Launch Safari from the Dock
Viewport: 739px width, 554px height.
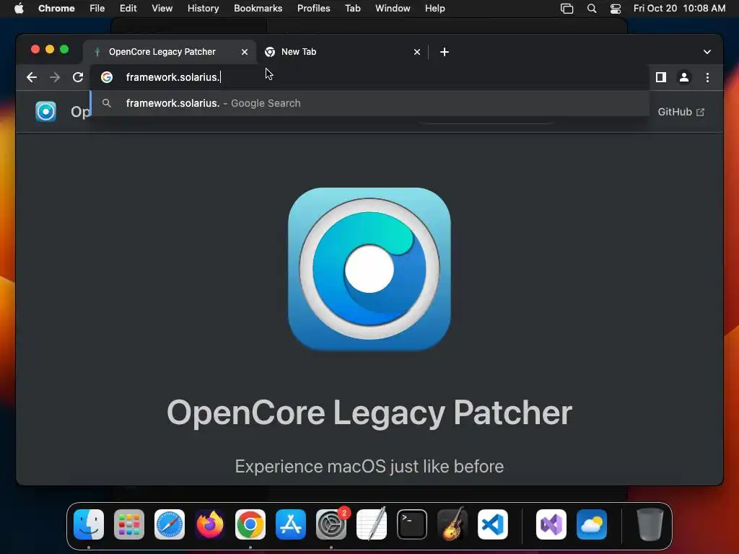(170, 524)
